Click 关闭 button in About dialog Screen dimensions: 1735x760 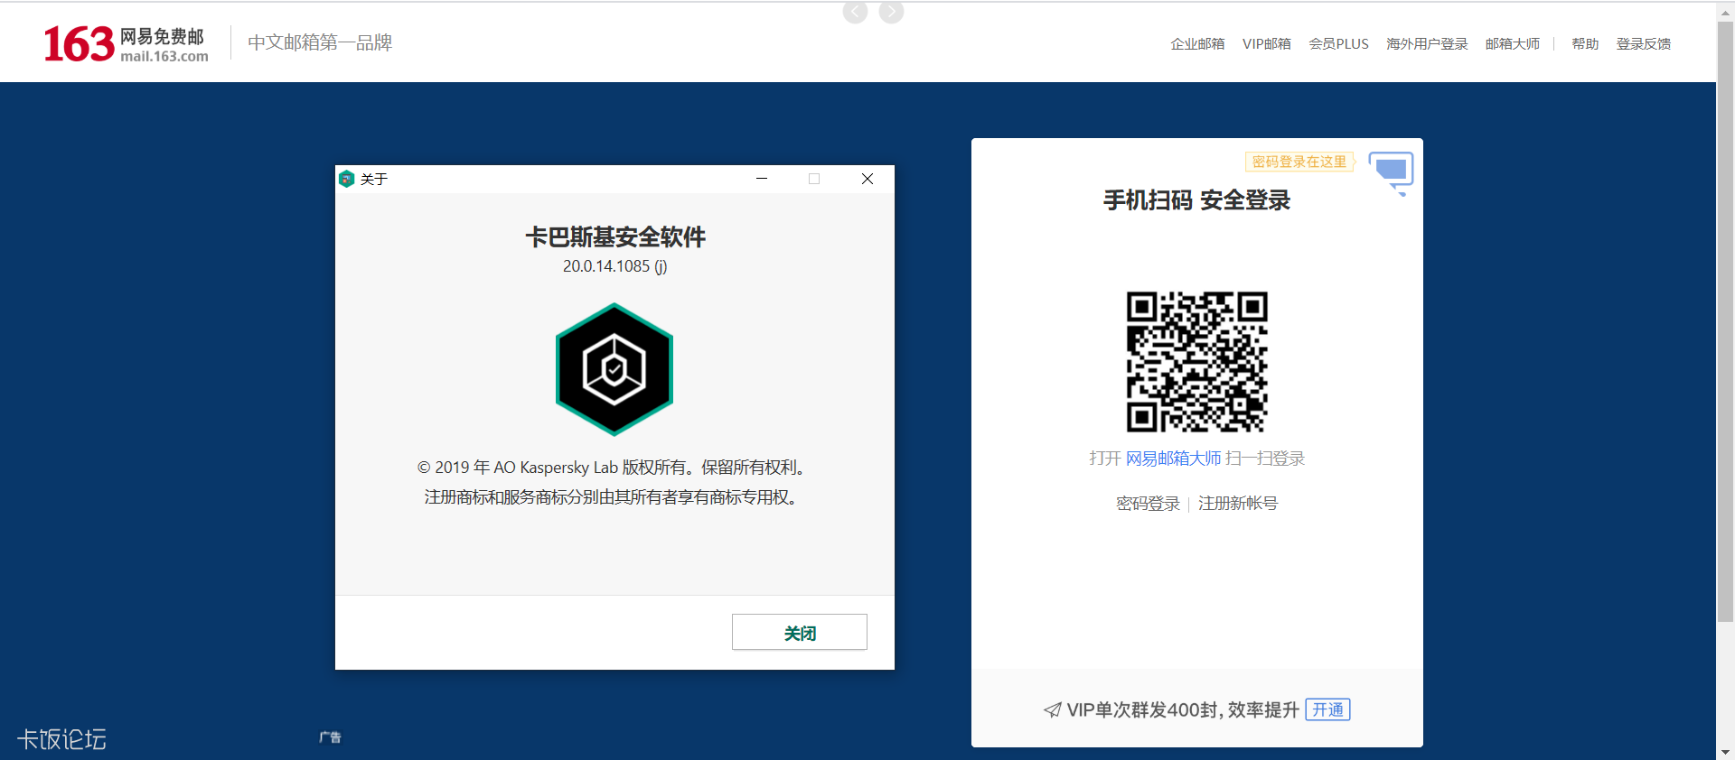click(x=800, y=632)
